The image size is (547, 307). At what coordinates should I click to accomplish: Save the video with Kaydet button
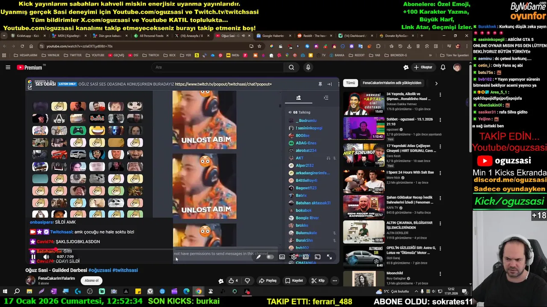coord(294,281)
